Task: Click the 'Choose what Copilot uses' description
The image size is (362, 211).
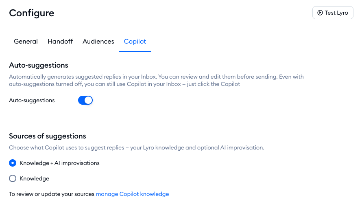Action: click(136, 147)
